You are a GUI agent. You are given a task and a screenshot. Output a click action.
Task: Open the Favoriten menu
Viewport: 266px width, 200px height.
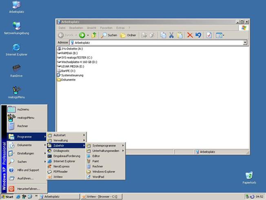pos(106,28)
